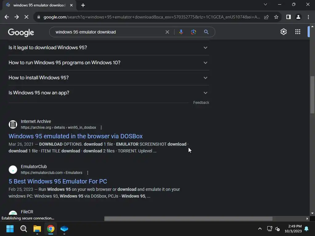This screenshot has width=315, height=236.
Task: Start voice search with microphone
Action: tap(181, 32)
